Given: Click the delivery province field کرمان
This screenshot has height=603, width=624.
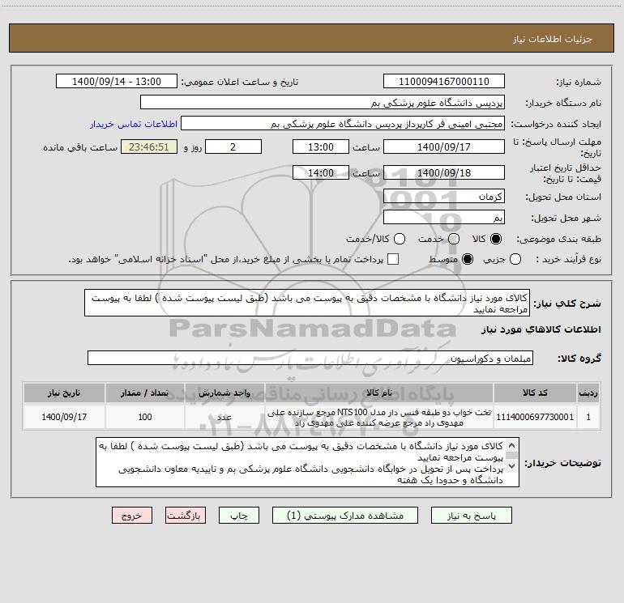Looking at the screenshot, I should coord(444,197).
